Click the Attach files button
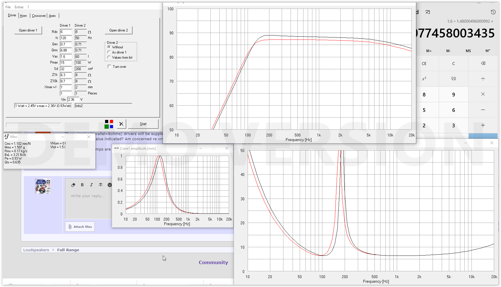This screenshot has width=501, height=287. (80, 227)
